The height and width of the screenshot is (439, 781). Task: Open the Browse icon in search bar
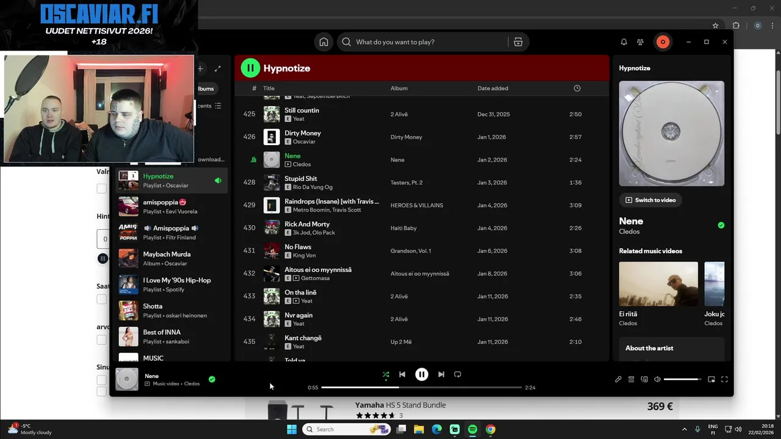[518, 42]
